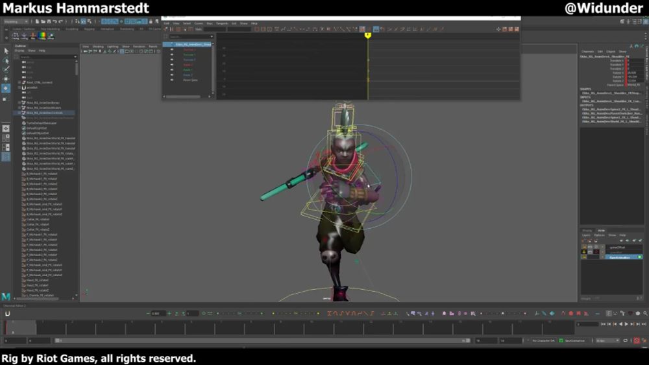
Task: Toggle the first button on the BaseAnimation layer row
Action: pos(584,257)
